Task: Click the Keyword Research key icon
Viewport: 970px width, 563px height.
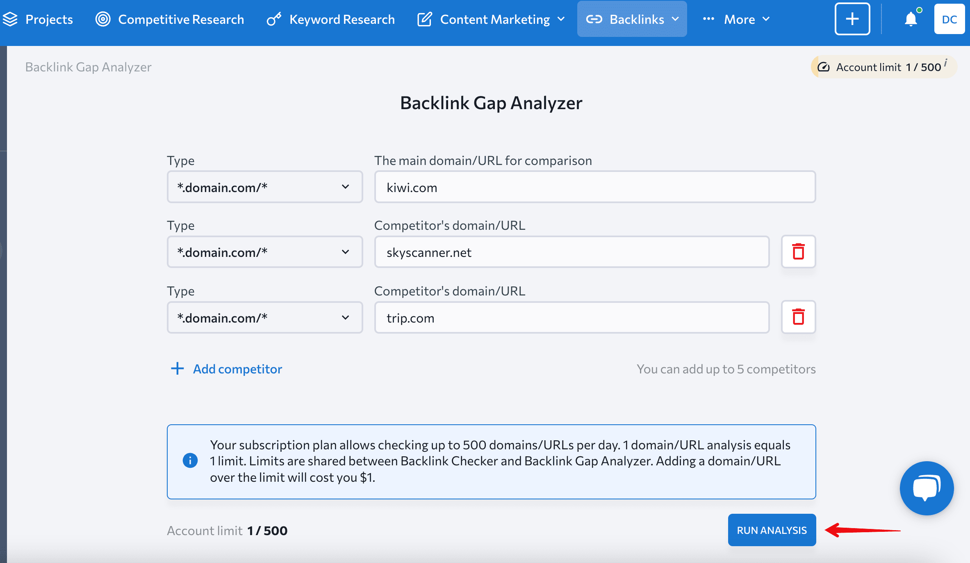Action: 274,19
